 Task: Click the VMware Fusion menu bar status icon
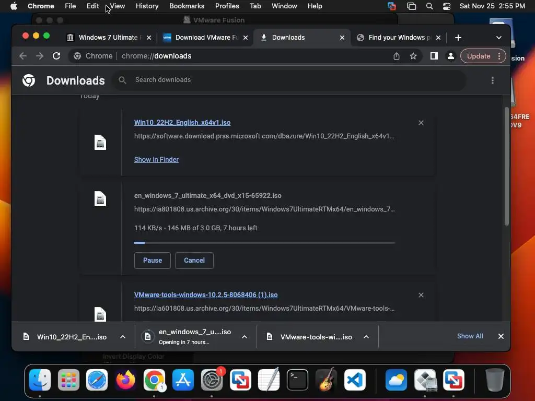(x=392, y=6)
